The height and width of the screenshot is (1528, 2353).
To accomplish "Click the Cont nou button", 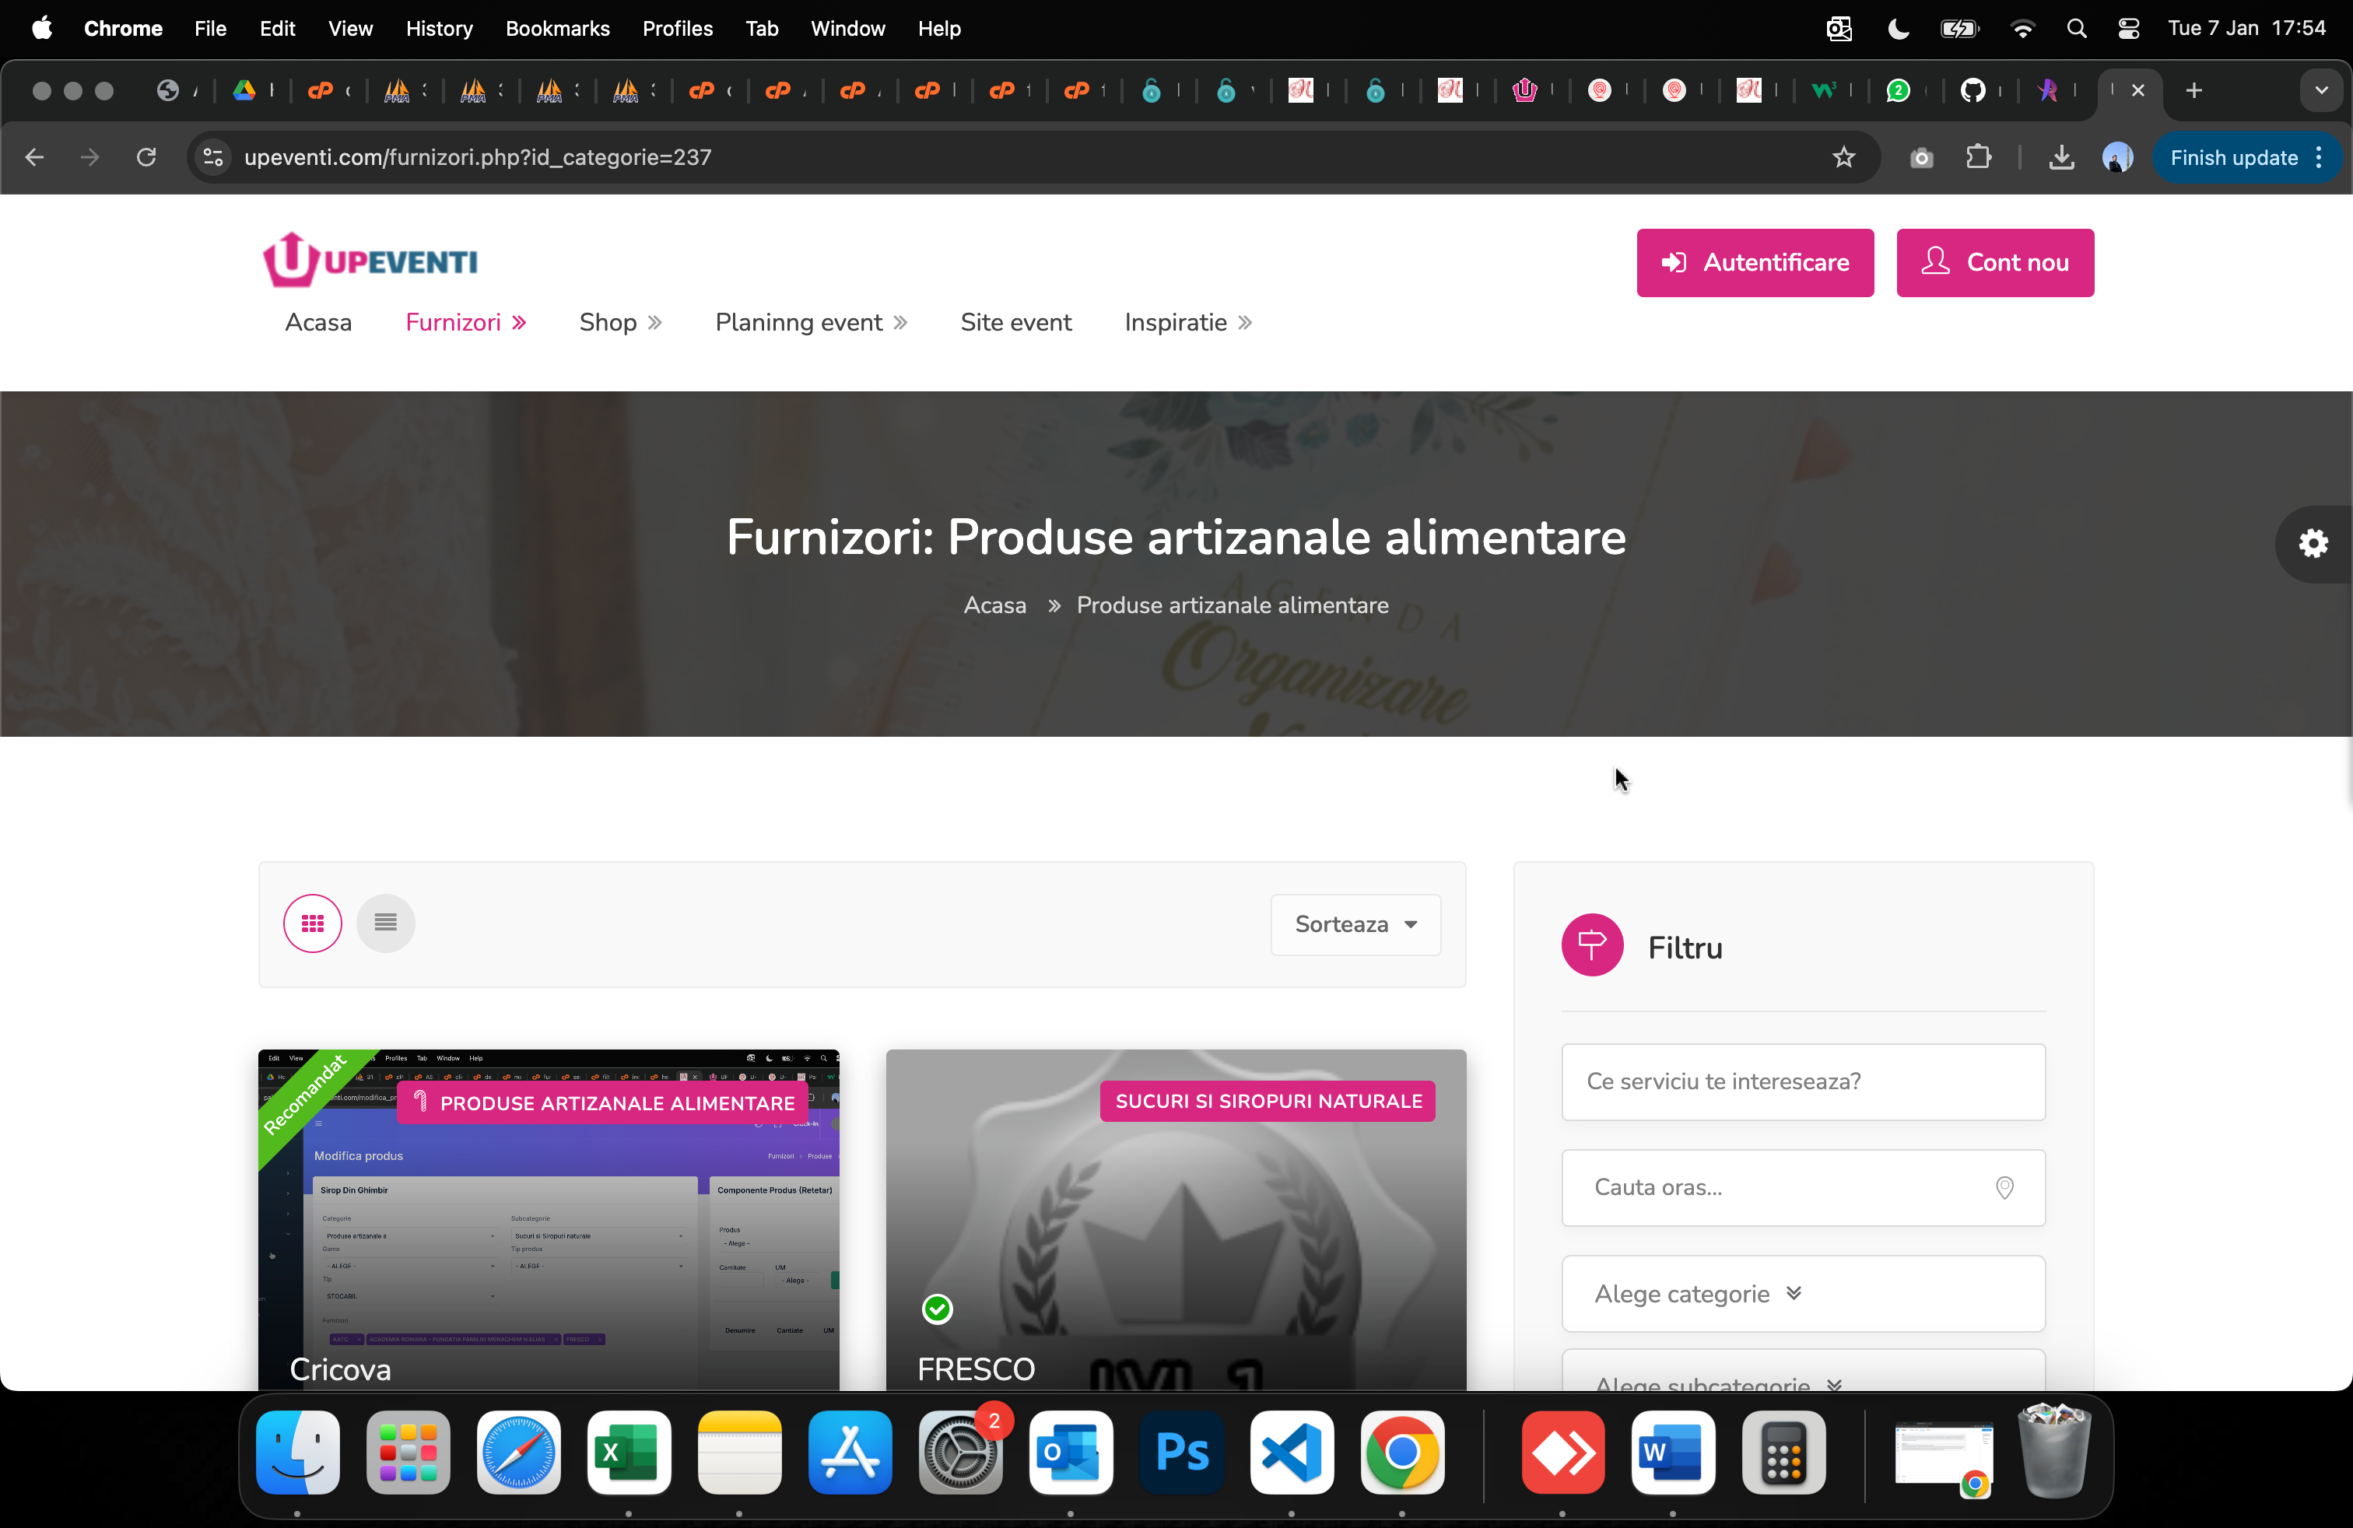I will point(1994,262).
